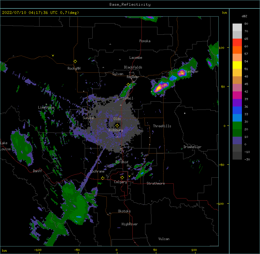Click the Sylvan label
Image resolution: width=260 pixels, height=254 pixels.
click(118, 74)
